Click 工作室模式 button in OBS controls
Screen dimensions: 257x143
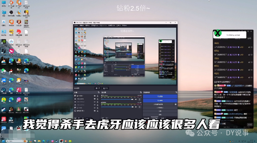pyautogui.click(x=160, y=108)
